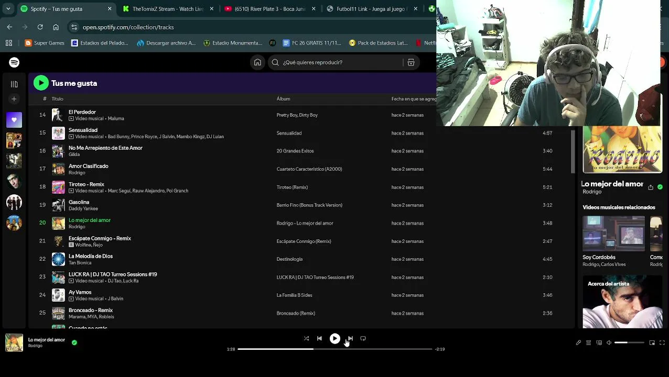Click the green Lo mejor del amor track title
Image resolution: width=669 pixels, height=377 pixels.
90,220
